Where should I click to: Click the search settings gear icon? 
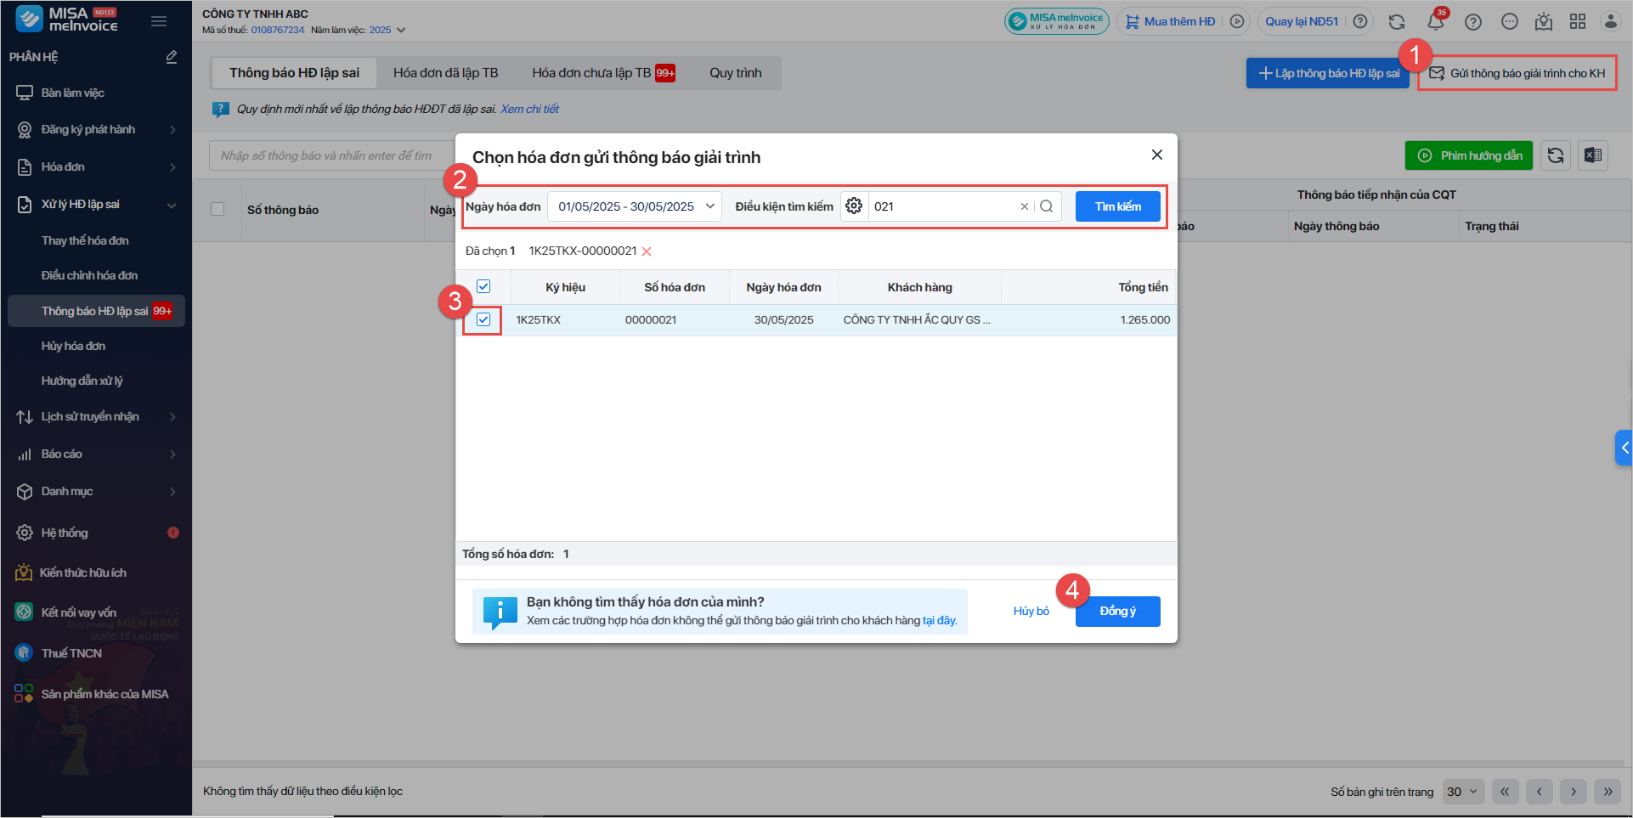click(x=854, y=206)
